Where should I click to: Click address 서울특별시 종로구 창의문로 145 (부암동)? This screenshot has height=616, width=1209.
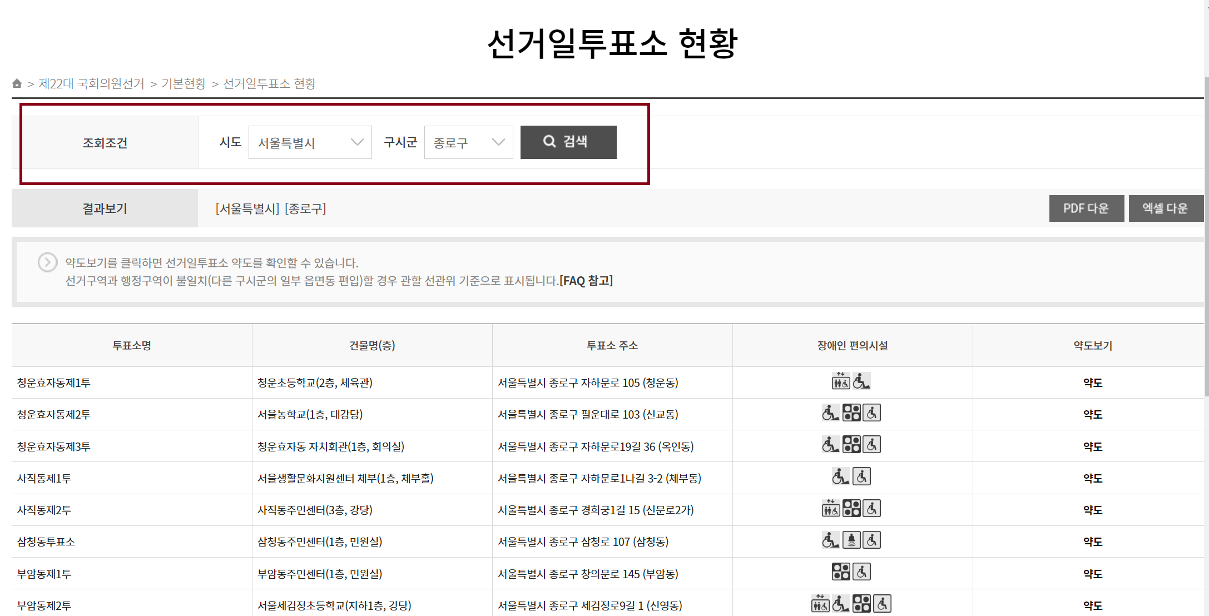(588, 574)
